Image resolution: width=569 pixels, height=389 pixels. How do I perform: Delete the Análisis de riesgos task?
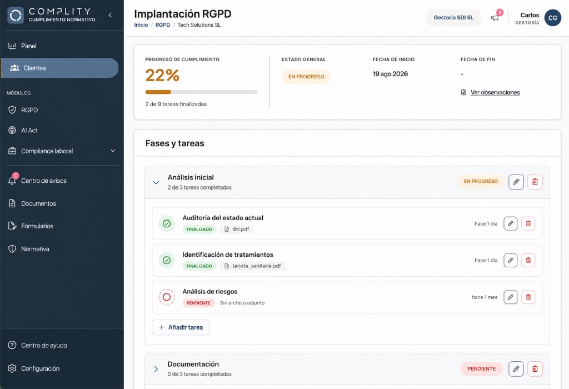tap(528, 297)
